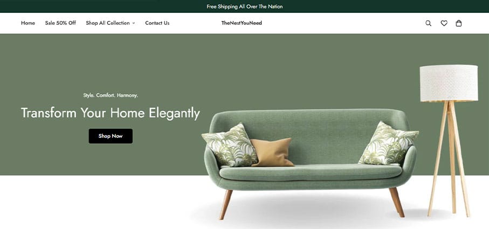Click the Free Shipping announcement bar

click(x=245, y=6)
